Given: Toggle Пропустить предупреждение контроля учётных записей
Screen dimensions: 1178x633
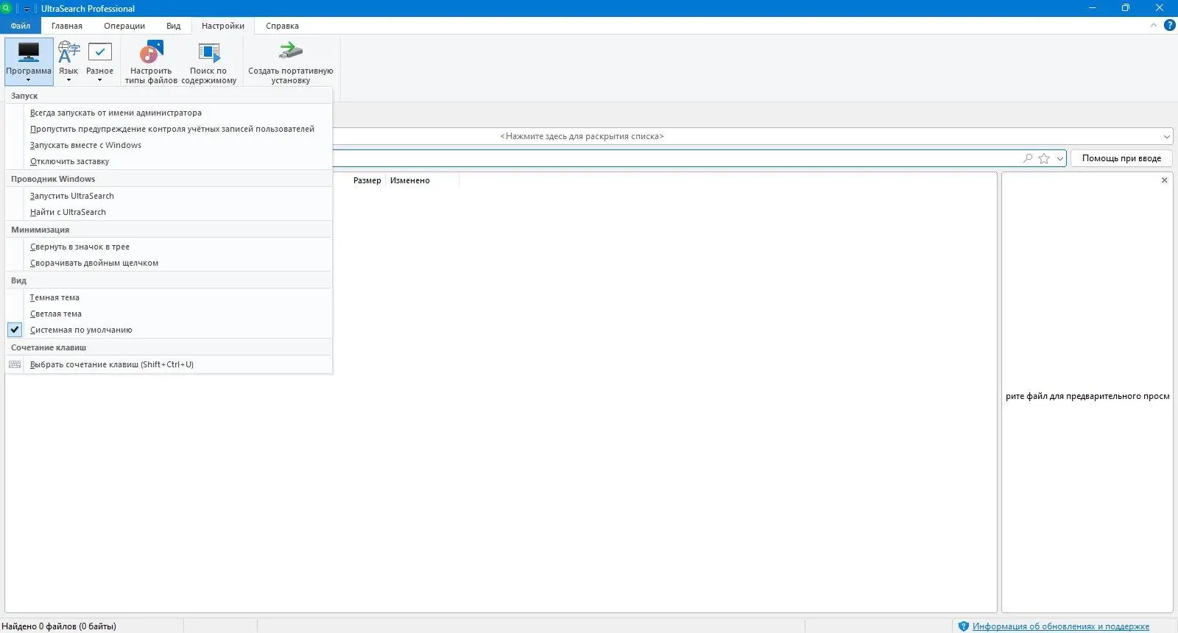Looking at the screenshot, I should [169, 129].
